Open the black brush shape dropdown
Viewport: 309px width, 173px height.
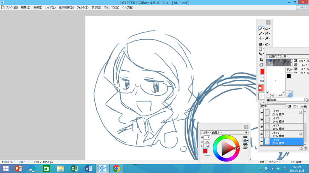(290, 76)
